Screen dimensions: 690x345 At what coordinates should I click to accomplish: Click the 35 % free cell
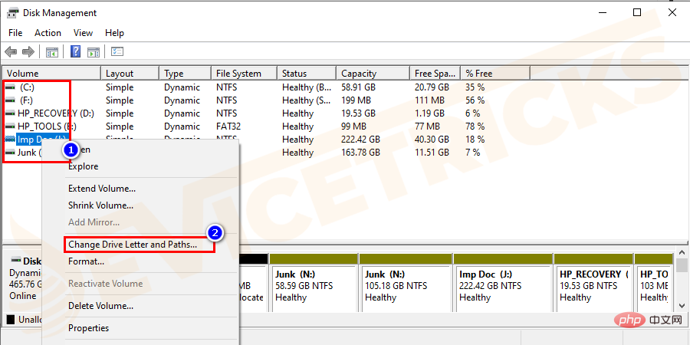click(x=475, y=87)
